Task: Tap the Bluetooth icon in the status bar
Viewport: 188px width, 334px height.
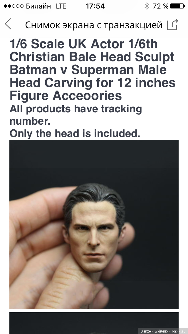Action: [147, 6]
